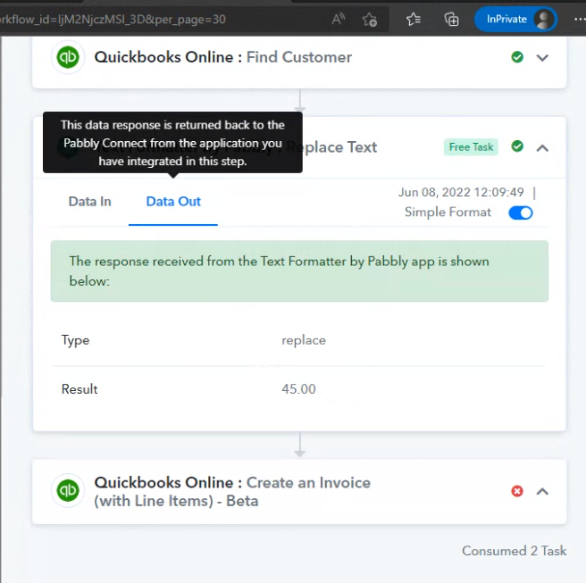Screen dimensions: 586x583
Task: Click the 45.00 result value
Action: pos(298,389)
